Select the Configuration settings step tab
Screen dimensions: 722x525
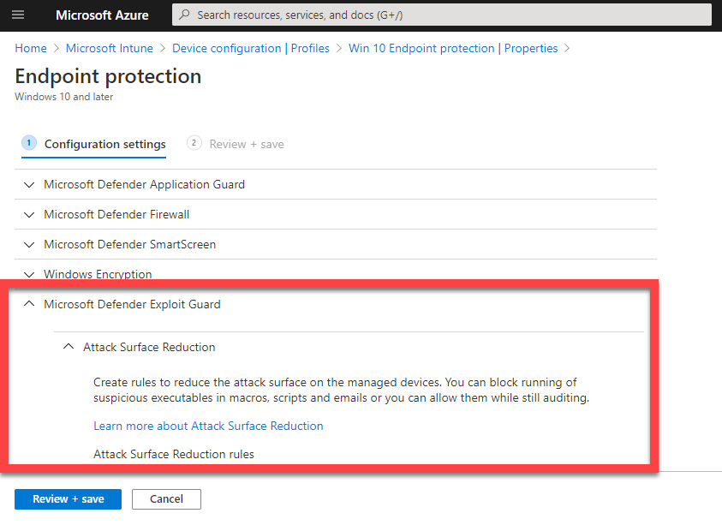[104, 144]
